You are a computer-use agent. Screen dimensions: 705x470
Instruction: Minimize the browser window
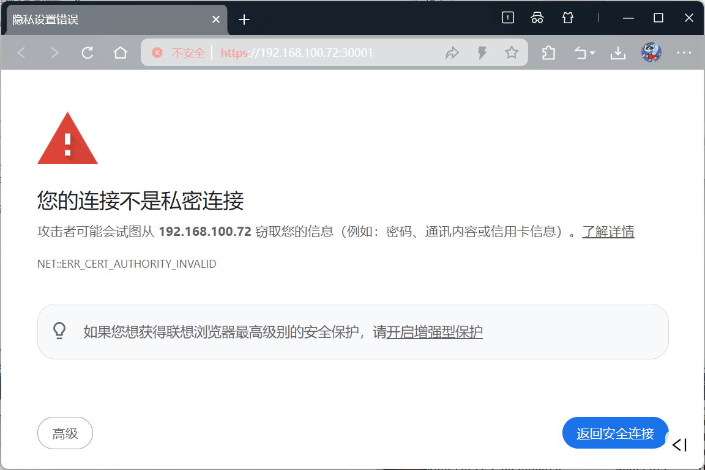[x=629, y=18]
